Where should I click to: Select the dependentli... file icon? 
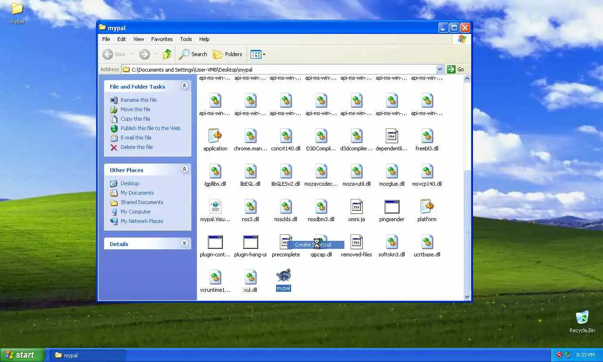392,136
